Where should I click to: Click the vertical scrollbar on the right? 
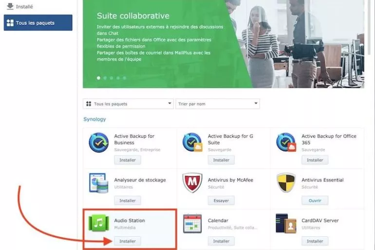click(370, 26)
